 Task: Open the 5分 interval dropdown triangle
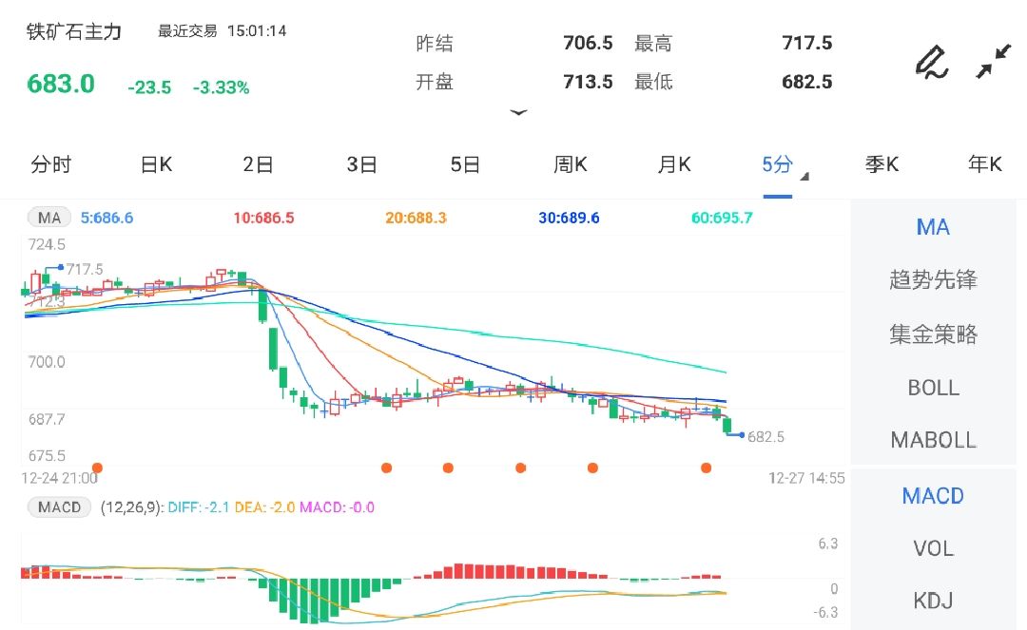pyautogui.click(x=805, y=176)
